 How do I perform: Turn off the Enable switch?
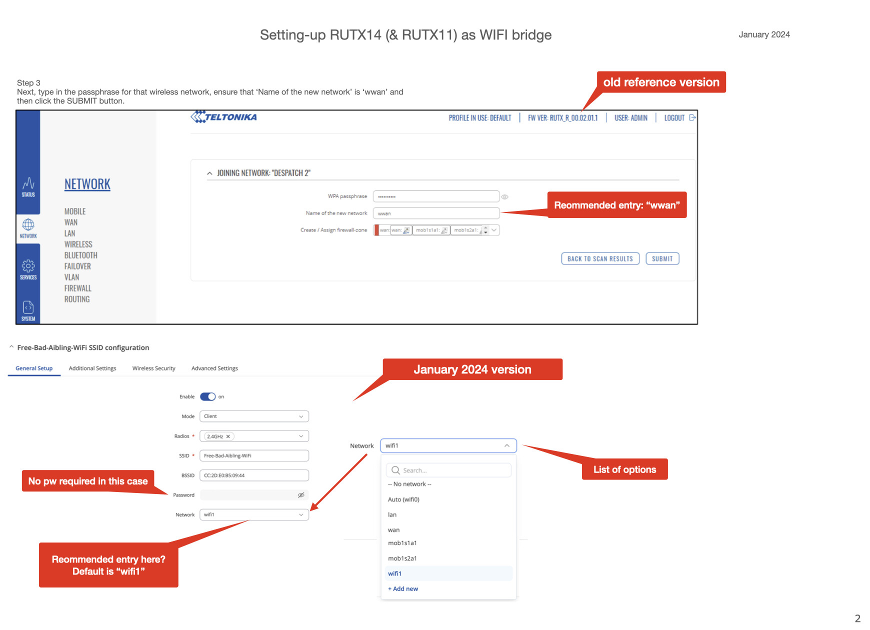[207, 396]
